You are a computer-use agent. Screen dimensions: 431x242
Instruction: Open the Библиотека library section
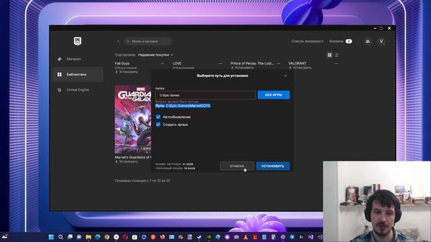coord(77,75)
